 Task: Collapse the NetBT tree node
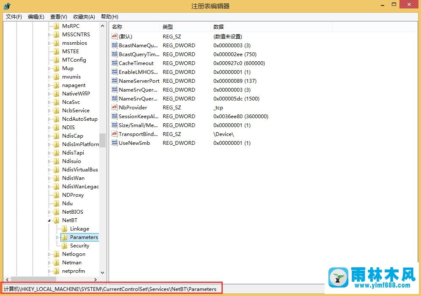tap(49, 220)
